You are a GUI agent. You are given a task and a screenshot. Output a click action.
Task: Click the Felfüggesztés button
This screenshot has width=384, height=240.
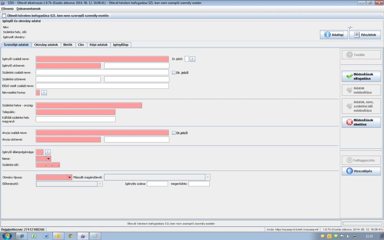point(361,160)
